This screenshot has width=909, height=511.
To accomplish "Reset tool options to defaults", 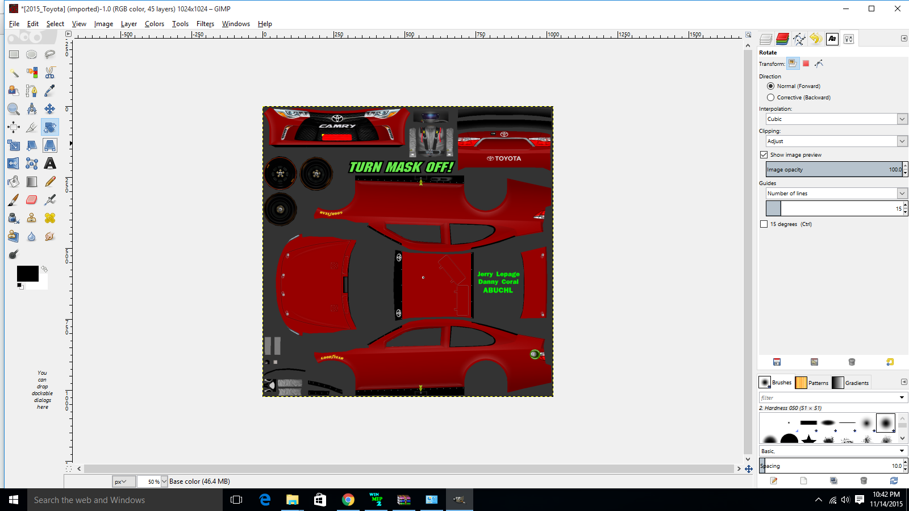I will (890, 362).
